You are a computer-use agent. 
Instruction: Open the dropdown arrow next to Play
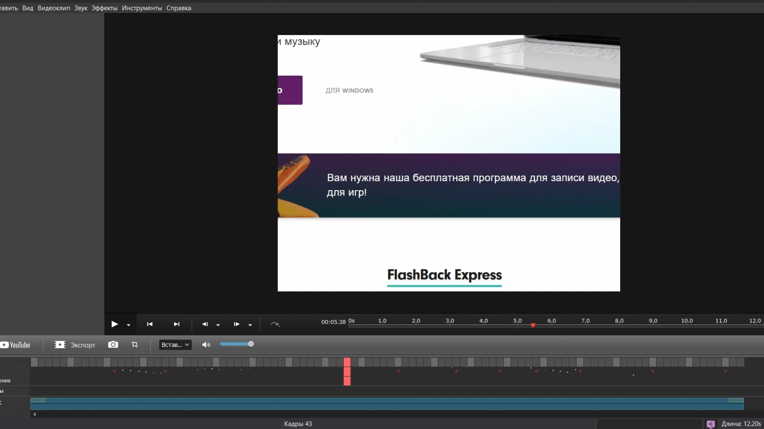[128, 325]
